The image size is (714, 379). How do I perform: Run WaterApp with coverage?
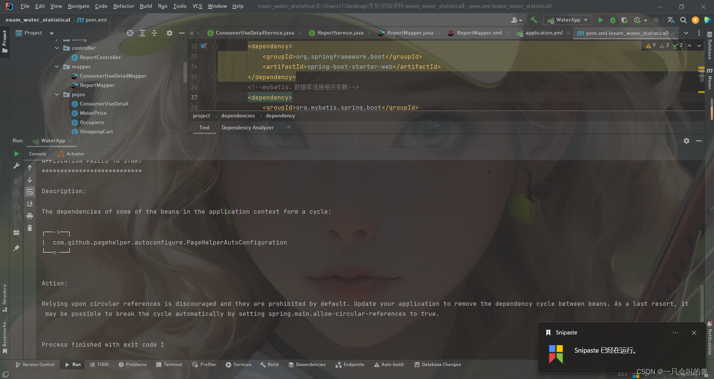coord(625,20)
